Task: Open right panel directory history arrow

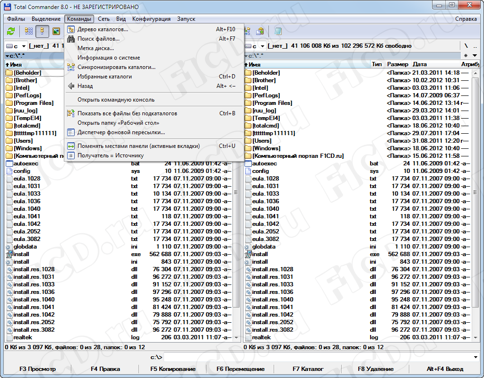Action: pyautogui.click(x=475, y=56)
